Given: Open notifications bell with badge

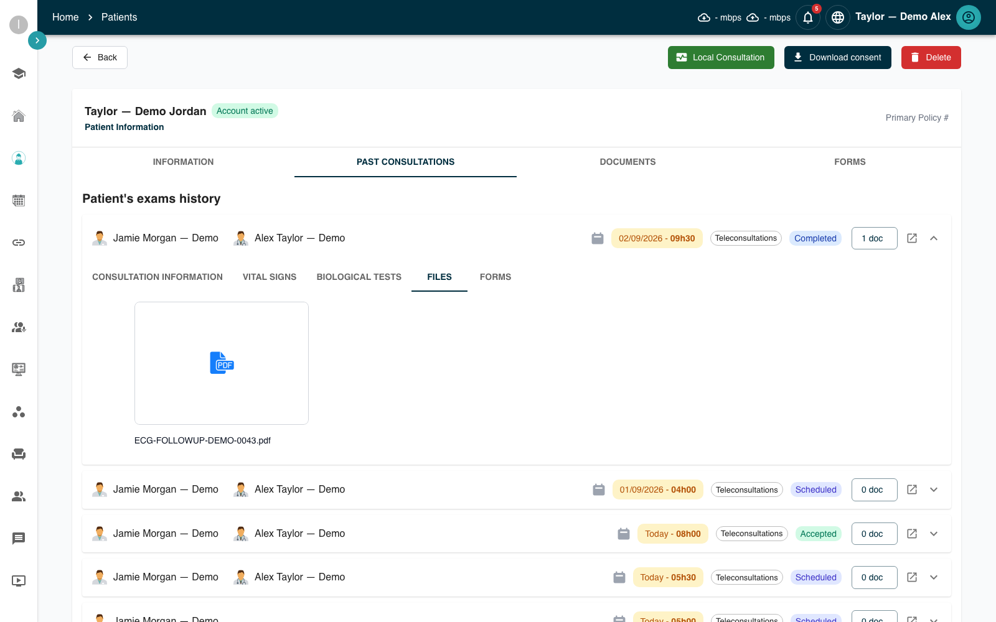Looking at the screenshot, I should click(x=808, y=17).
